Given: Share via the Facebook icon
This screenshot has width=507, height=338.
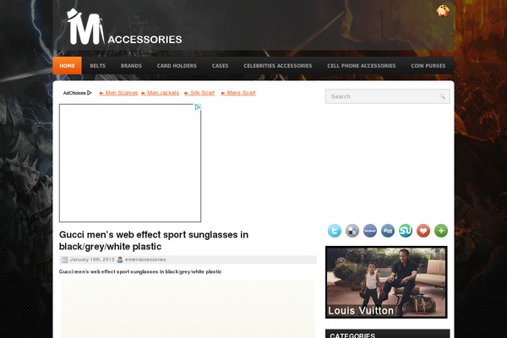Looking at the screenshot, I should (x=370, y=231).
